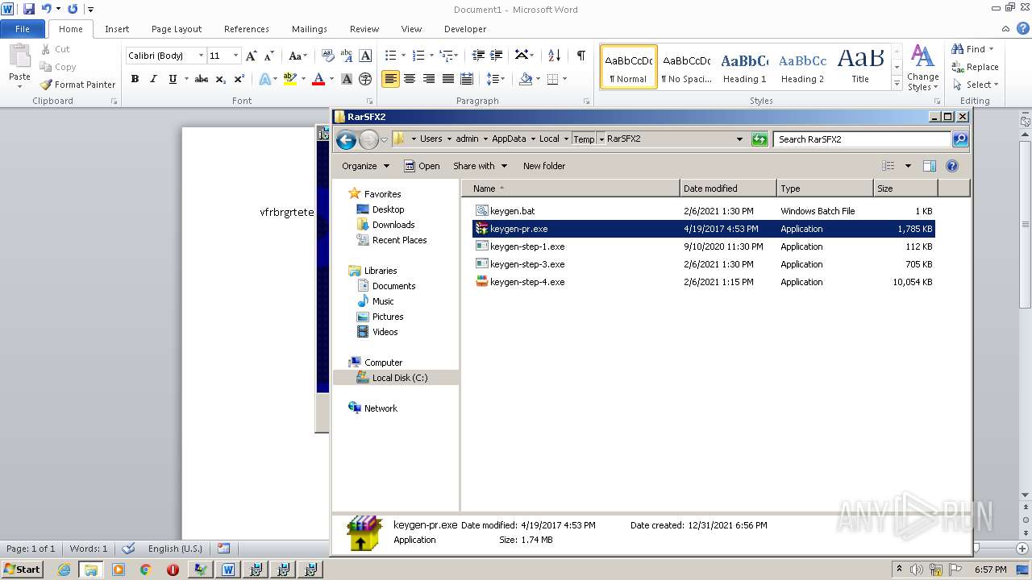Increase paragraph indent
This screenshot has width=1032, height=580.
tap(497, 56)
